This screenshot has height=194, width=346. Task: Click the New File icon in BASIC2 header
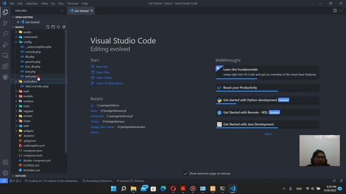[x=48, y=27]
